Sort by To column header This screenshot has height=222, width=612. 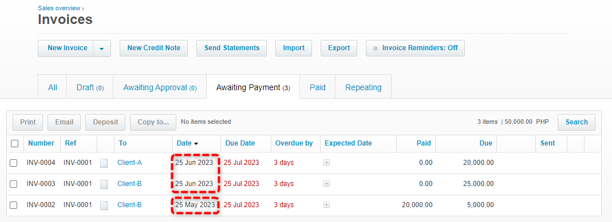coord(123,143)
